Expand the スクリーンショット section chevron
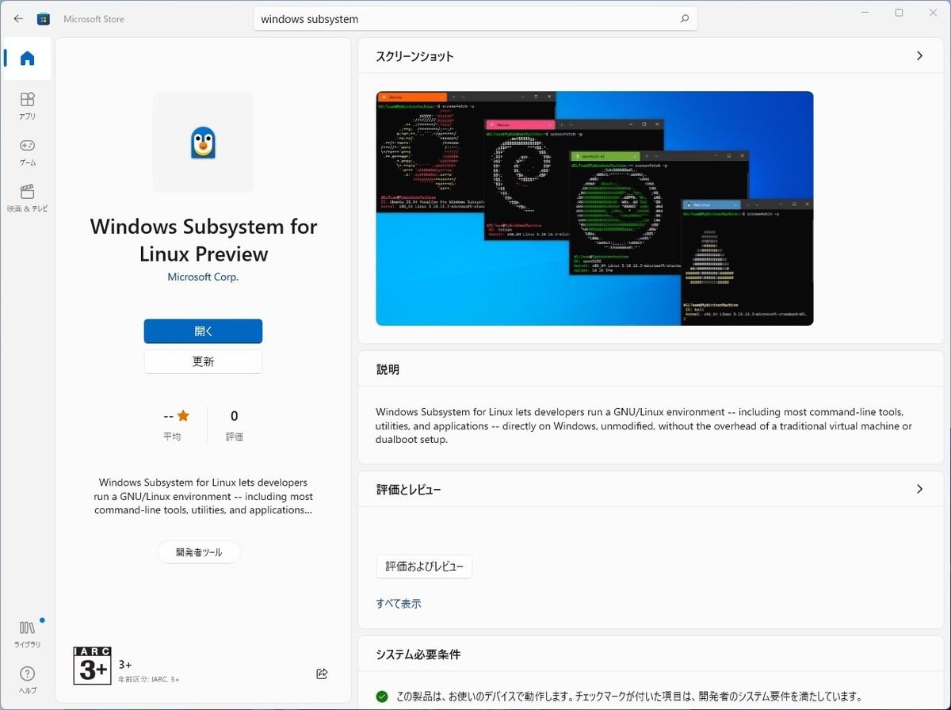Image resolution: width=951 pixels, height=710 pixels. pyautogui.click(x=919, y=56)
